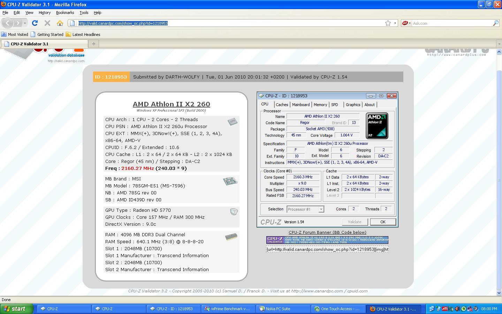Click the search magnifier icon
Viewport: 502px width, 314px height.
pyautogui.click(x=496, y=23)
